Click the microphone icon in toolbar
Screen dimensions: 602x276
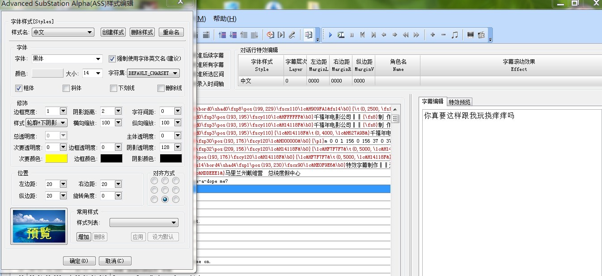point(292,35)
